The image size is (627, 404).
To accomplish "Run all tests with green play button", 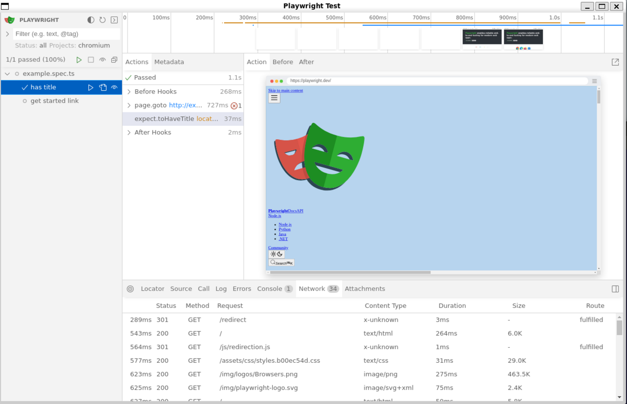I will tap(79, 60).
